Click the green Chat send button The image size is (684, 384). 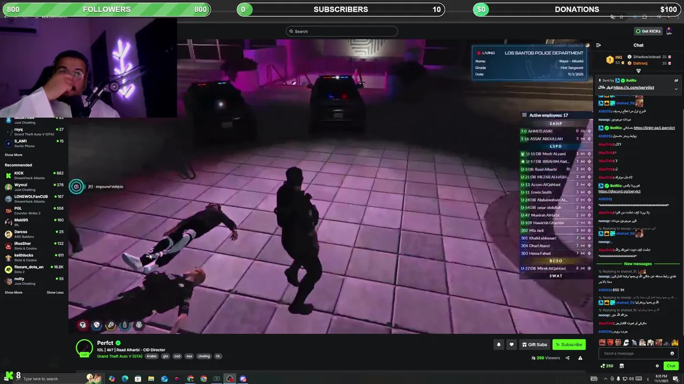point(671,366)
